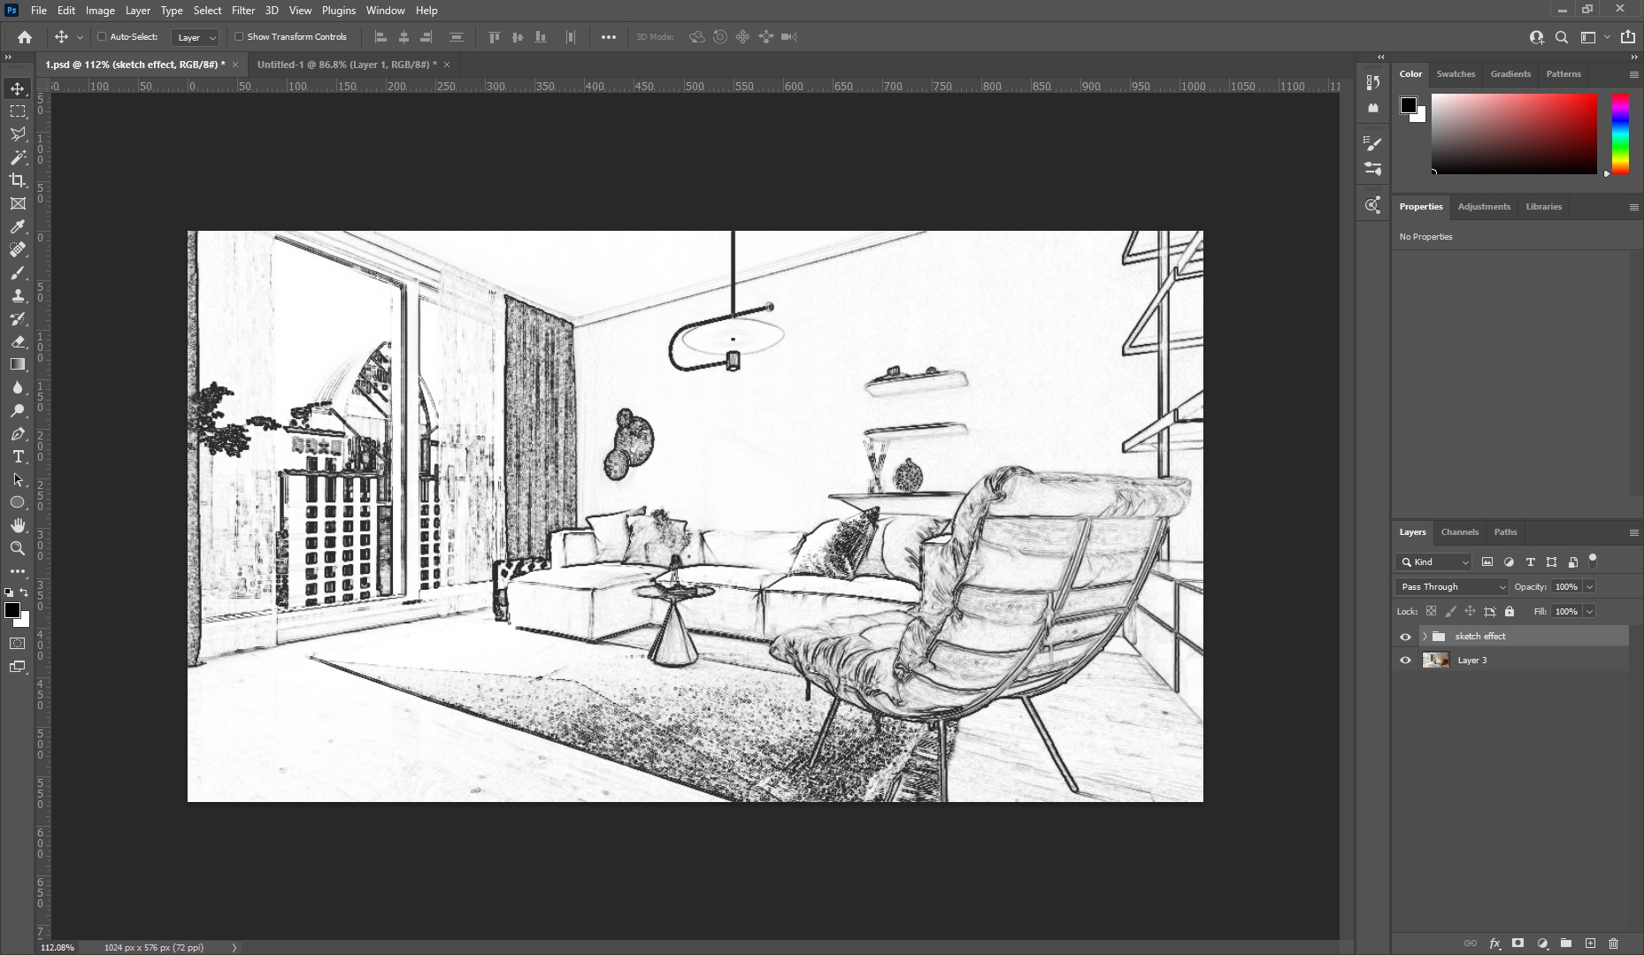Toggle lock image pixels brush icon

tap(1450, 611)
